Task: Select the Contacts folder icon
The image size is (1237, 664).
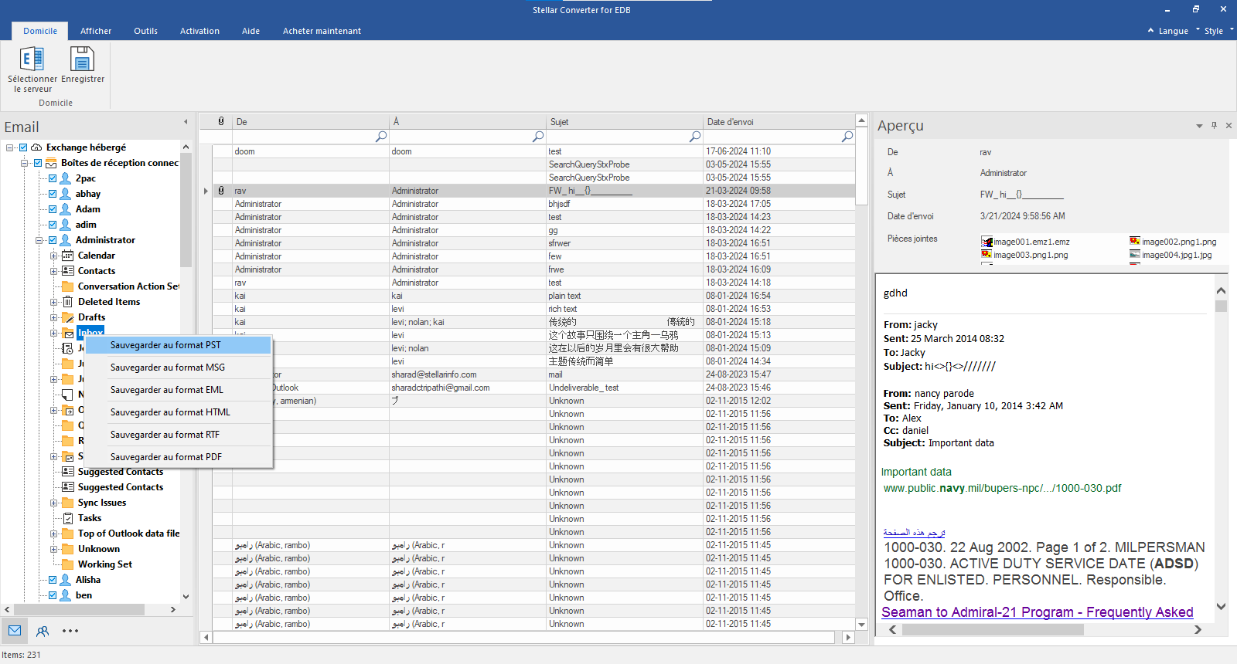Action: (x=68, y=271)
